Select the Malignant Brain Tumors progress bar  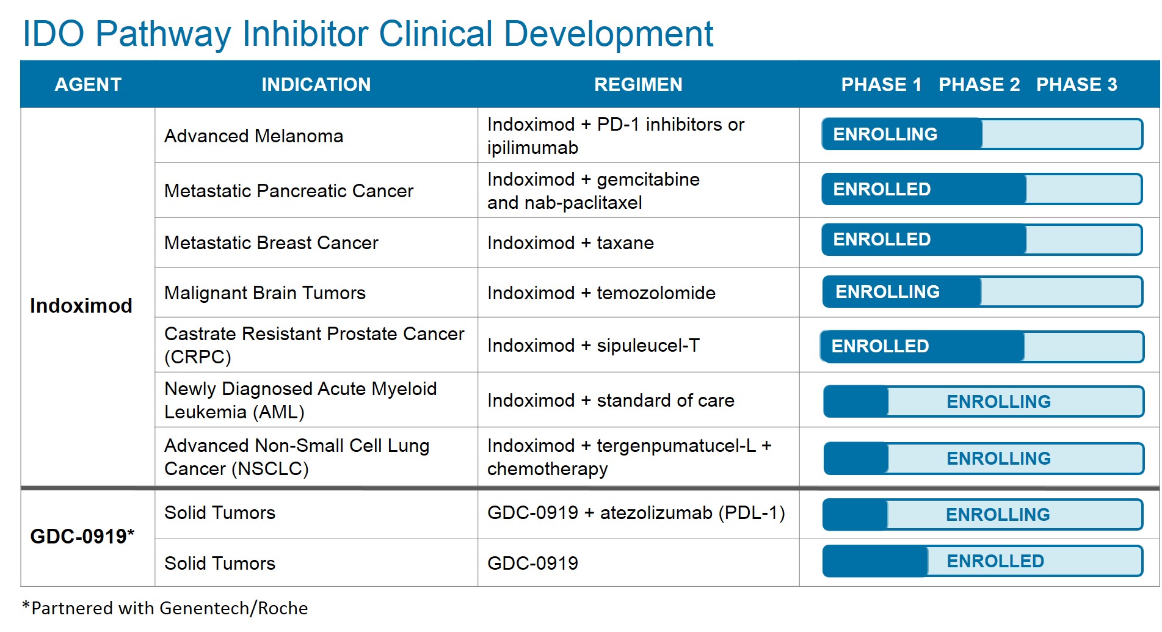point(982,292)
